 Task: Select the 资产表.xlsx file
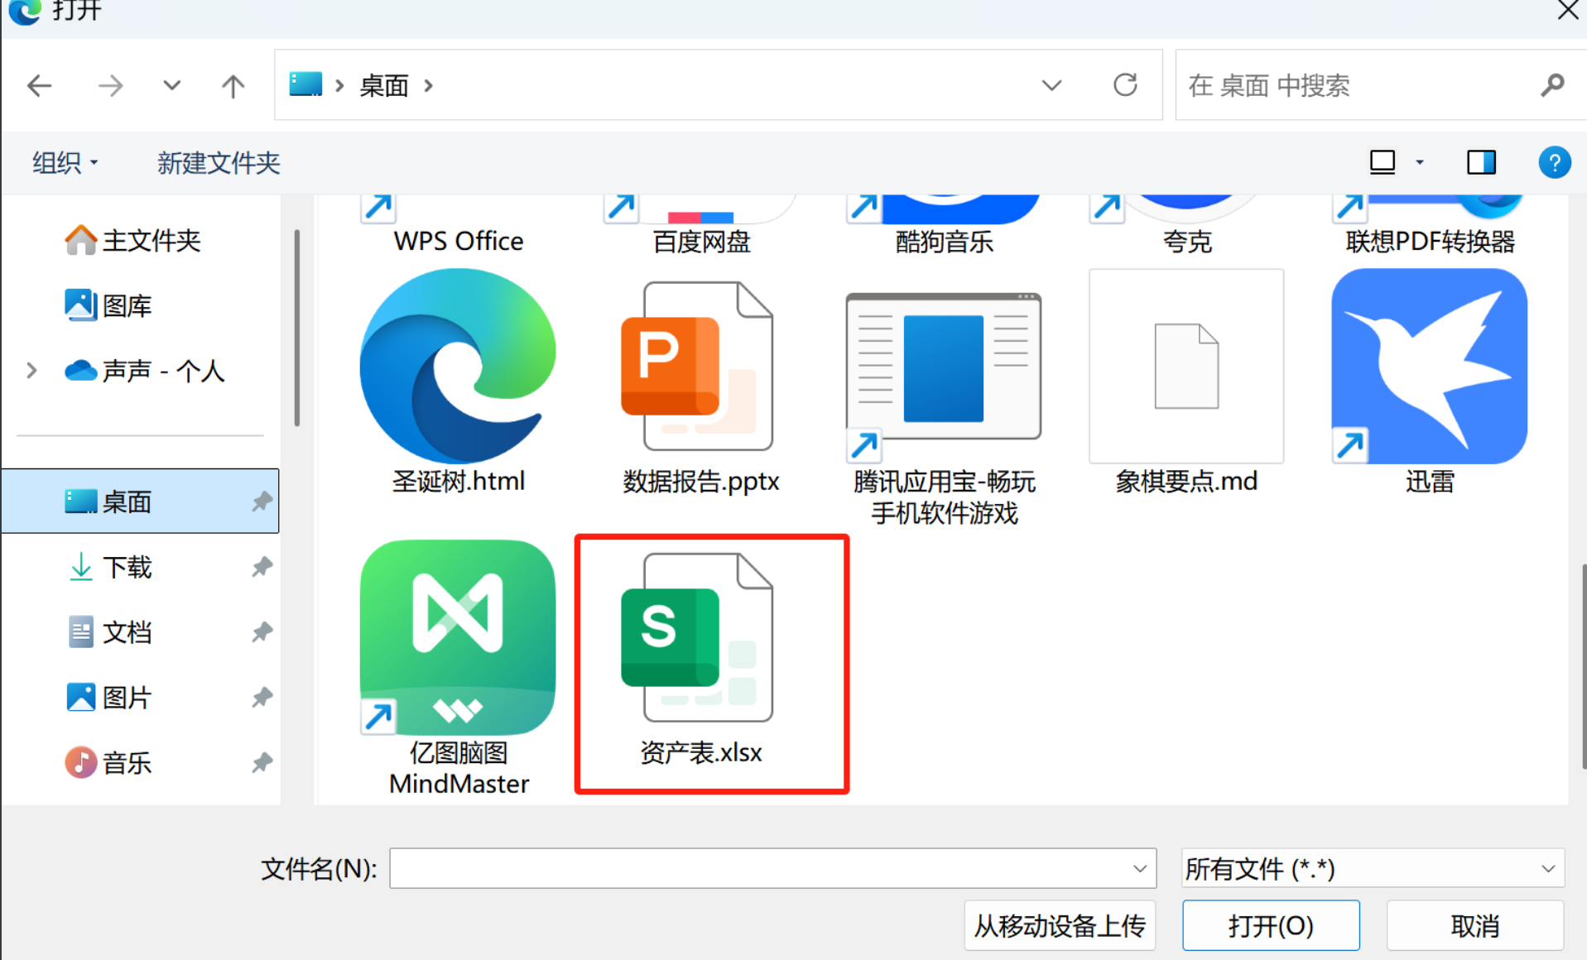tap(701, 660)
